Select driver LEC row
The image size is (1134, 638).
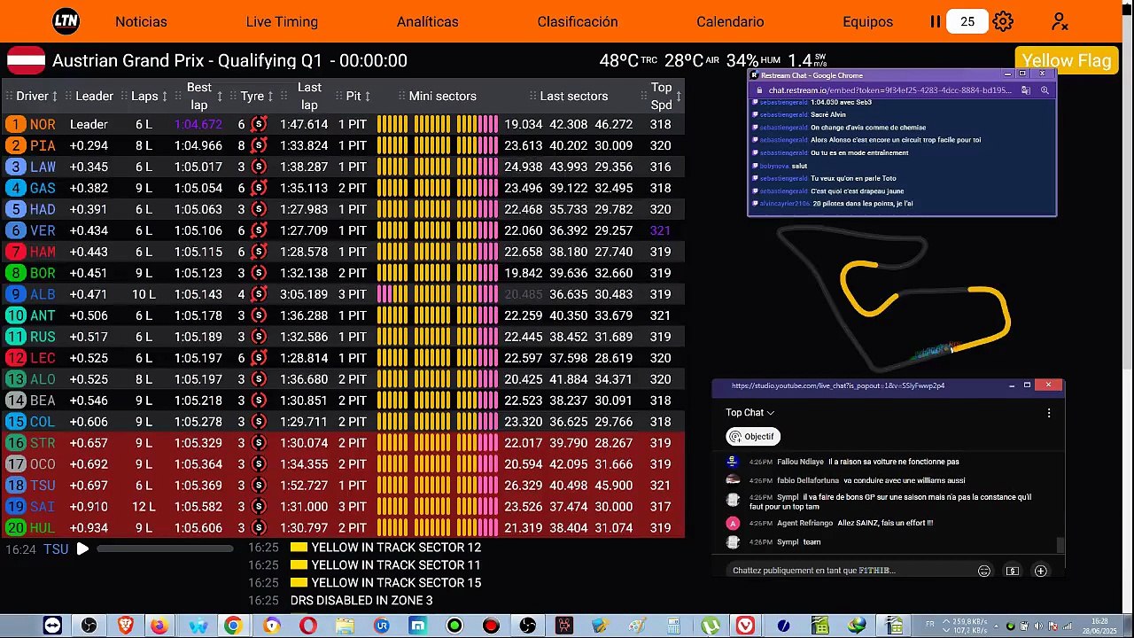click(x=343, y=358)
